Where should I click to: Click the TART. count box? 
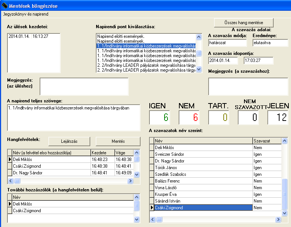pyautogui.click(x=219, y=118)
